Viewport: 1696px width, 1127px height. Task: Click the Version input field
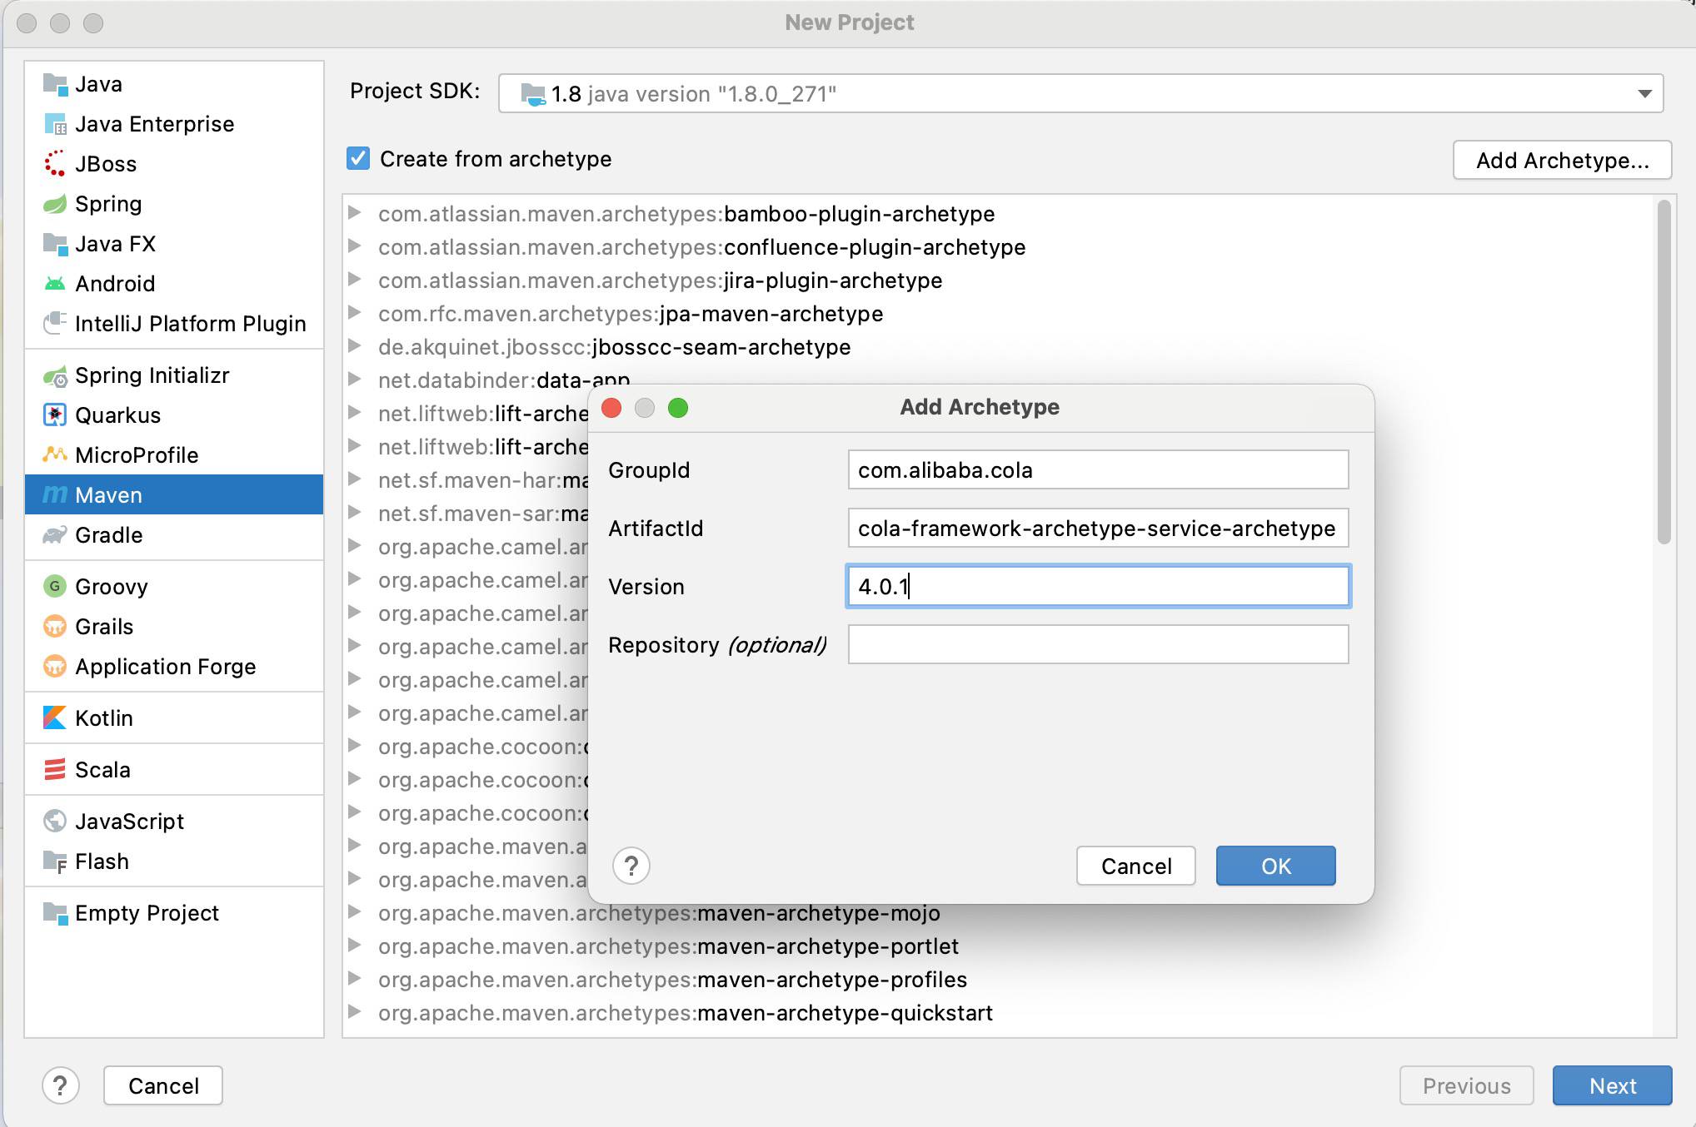tap(1099, 586)
